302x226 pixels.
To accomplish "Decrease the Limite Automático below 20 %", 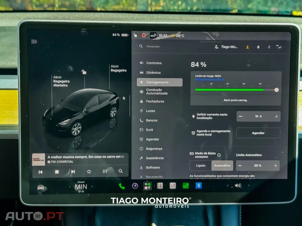I will (x=240, y=166).
